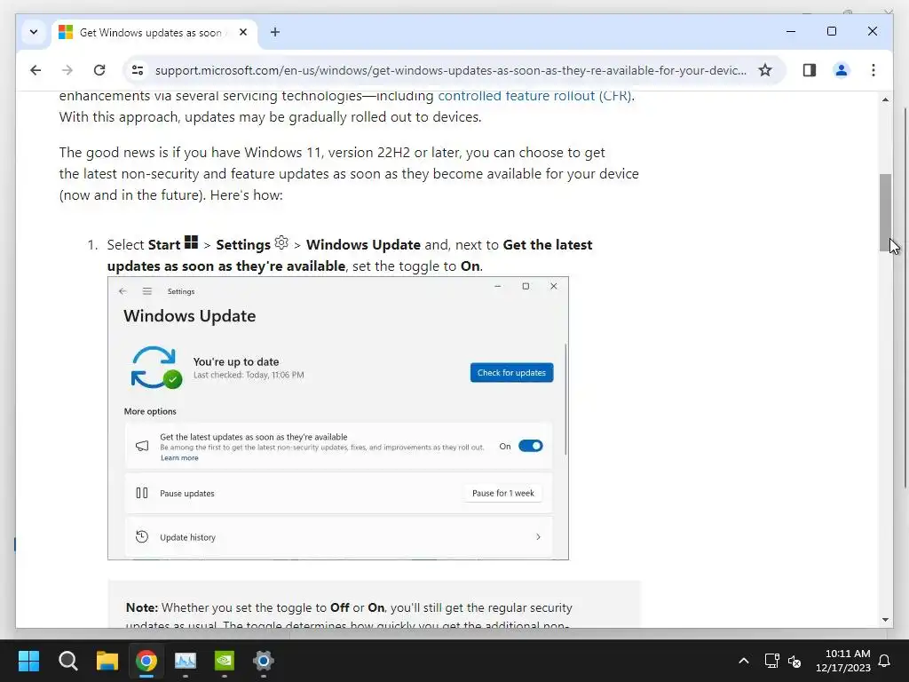Open notification bell
The image size is (909, 682).
[885, 661]
